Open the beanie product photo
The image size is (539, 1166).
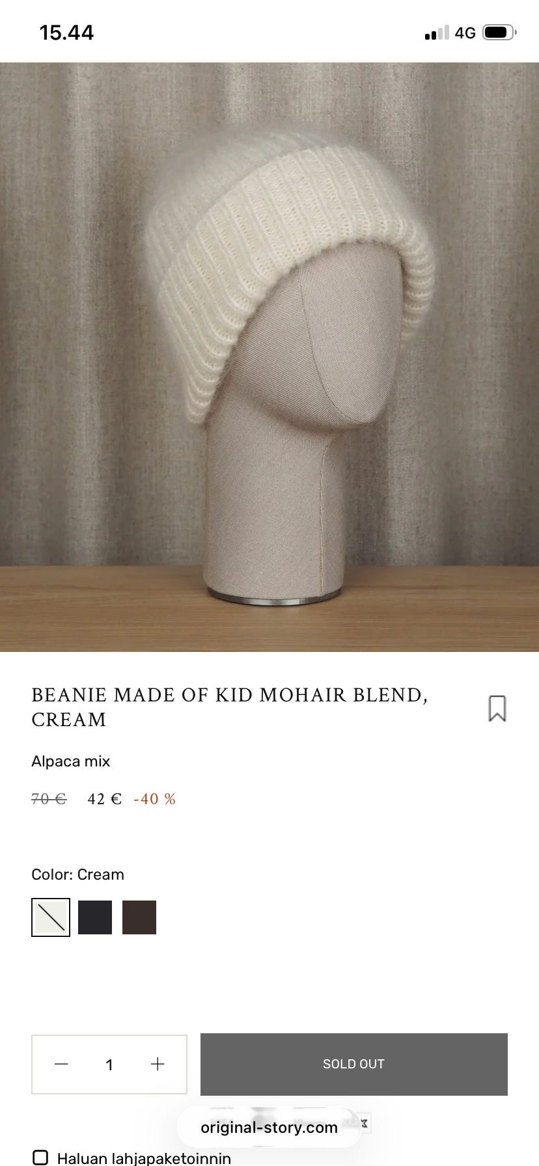click(269, 357)
